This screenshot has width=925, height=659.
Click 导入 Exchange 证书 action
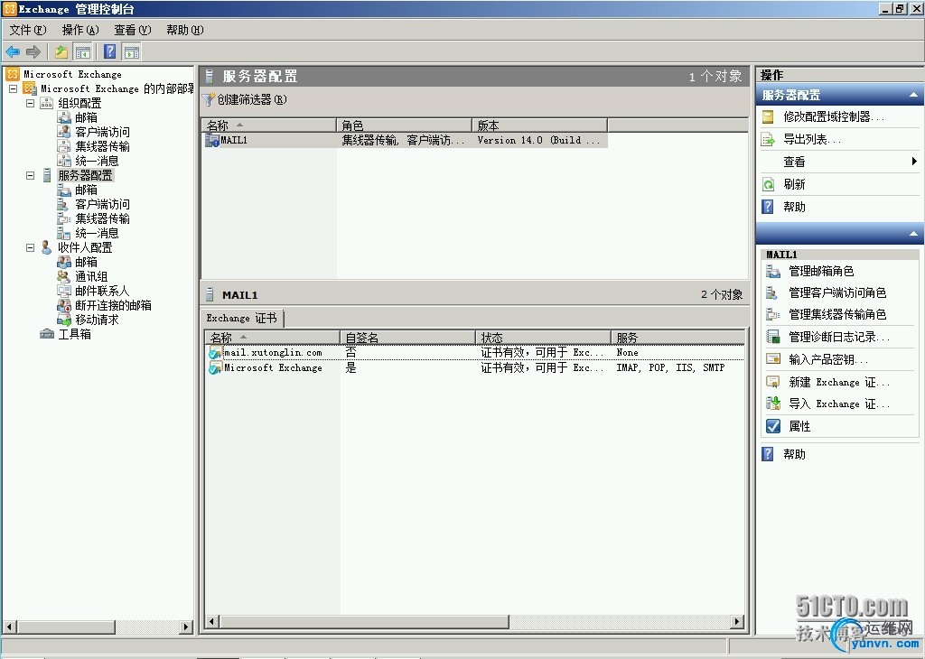tap(839, 404)
